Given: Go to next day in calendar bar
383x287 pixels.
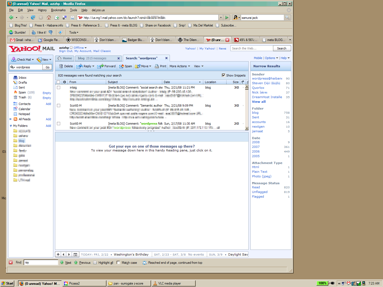Looking at the screenshot, I should [x=69, y=254].
